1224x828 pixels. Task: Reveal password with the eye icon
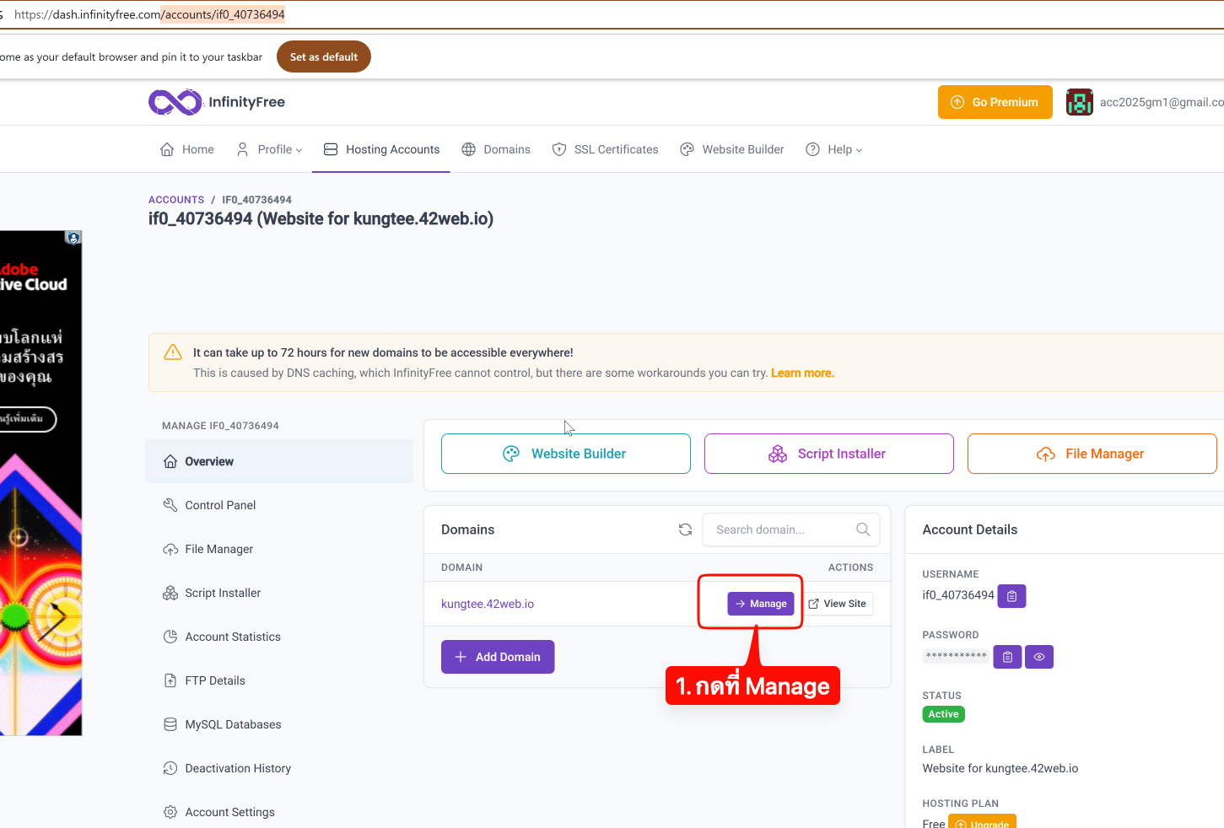(1039, 657)
